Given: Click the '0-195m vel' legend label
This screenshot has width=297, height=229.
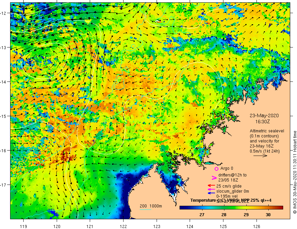Looking at the screenshot, I should [227, 196].
